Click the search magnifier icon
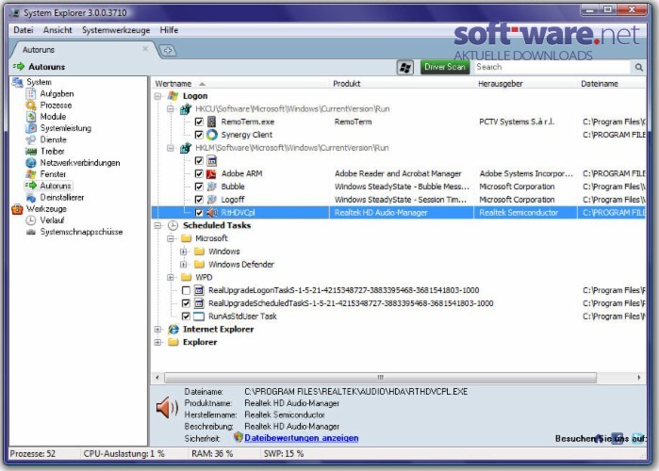Screen dimensions: 659x471 (639, 67)
